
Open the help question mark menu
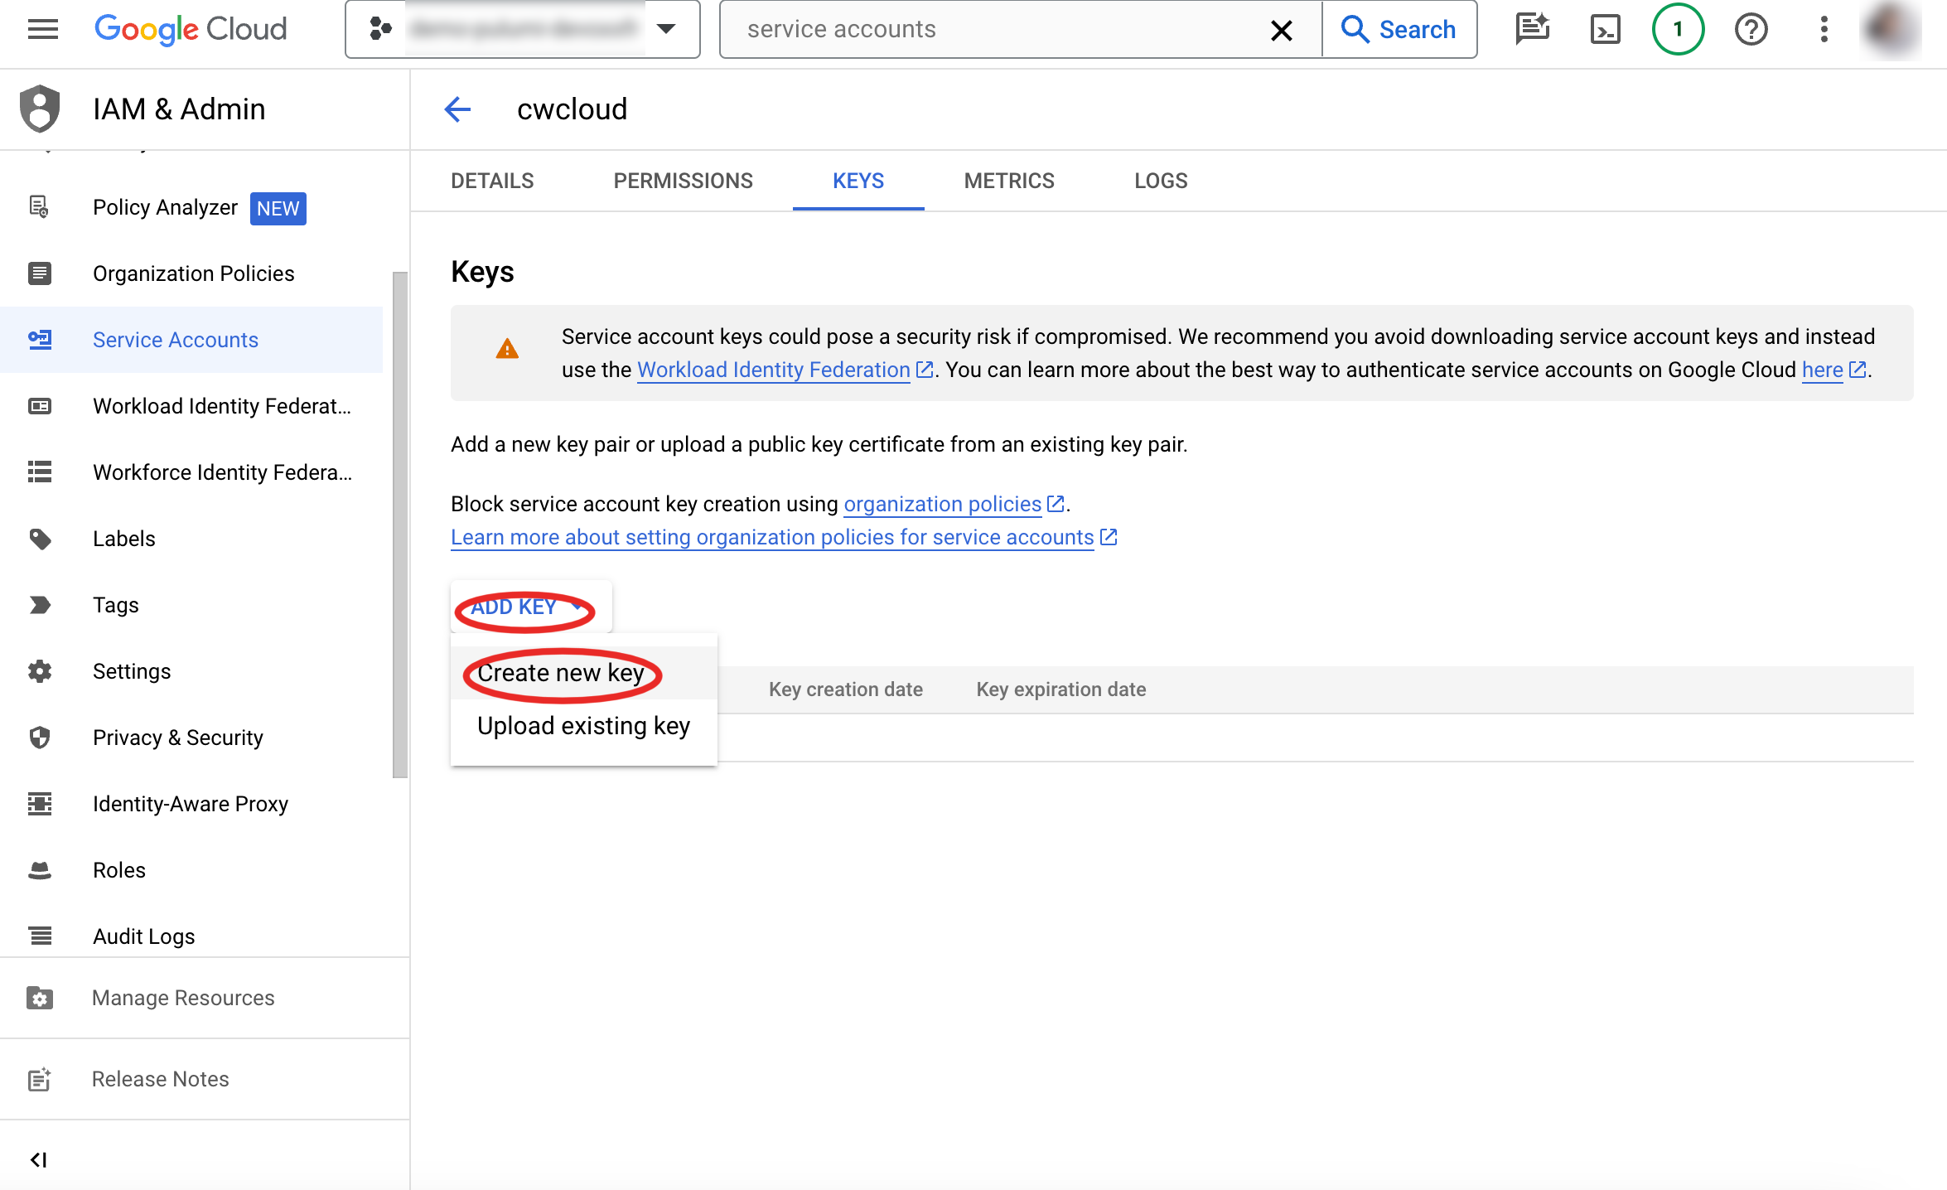(x=1751, y=30)
